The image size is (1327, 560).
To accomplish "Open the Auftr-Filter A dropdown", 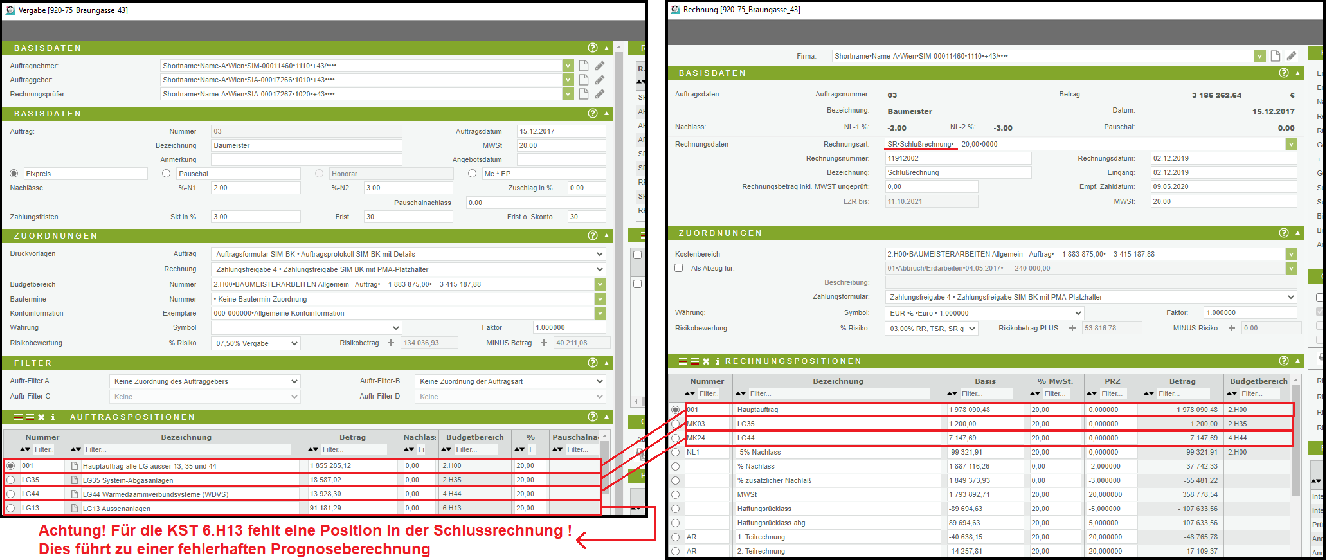I will click(204, 381).
